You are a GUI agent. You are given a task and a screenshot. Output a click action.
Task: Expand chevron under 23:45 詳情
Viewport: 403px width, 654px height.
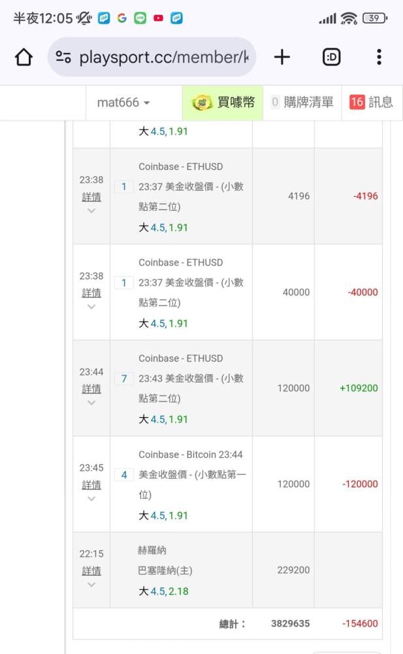(x=91, y=499)
